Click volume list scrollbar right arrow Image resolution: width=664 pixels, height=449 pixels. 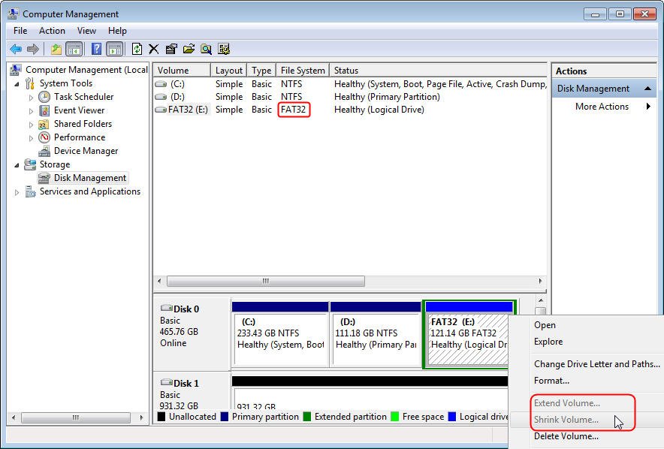[x=540, y=281]
